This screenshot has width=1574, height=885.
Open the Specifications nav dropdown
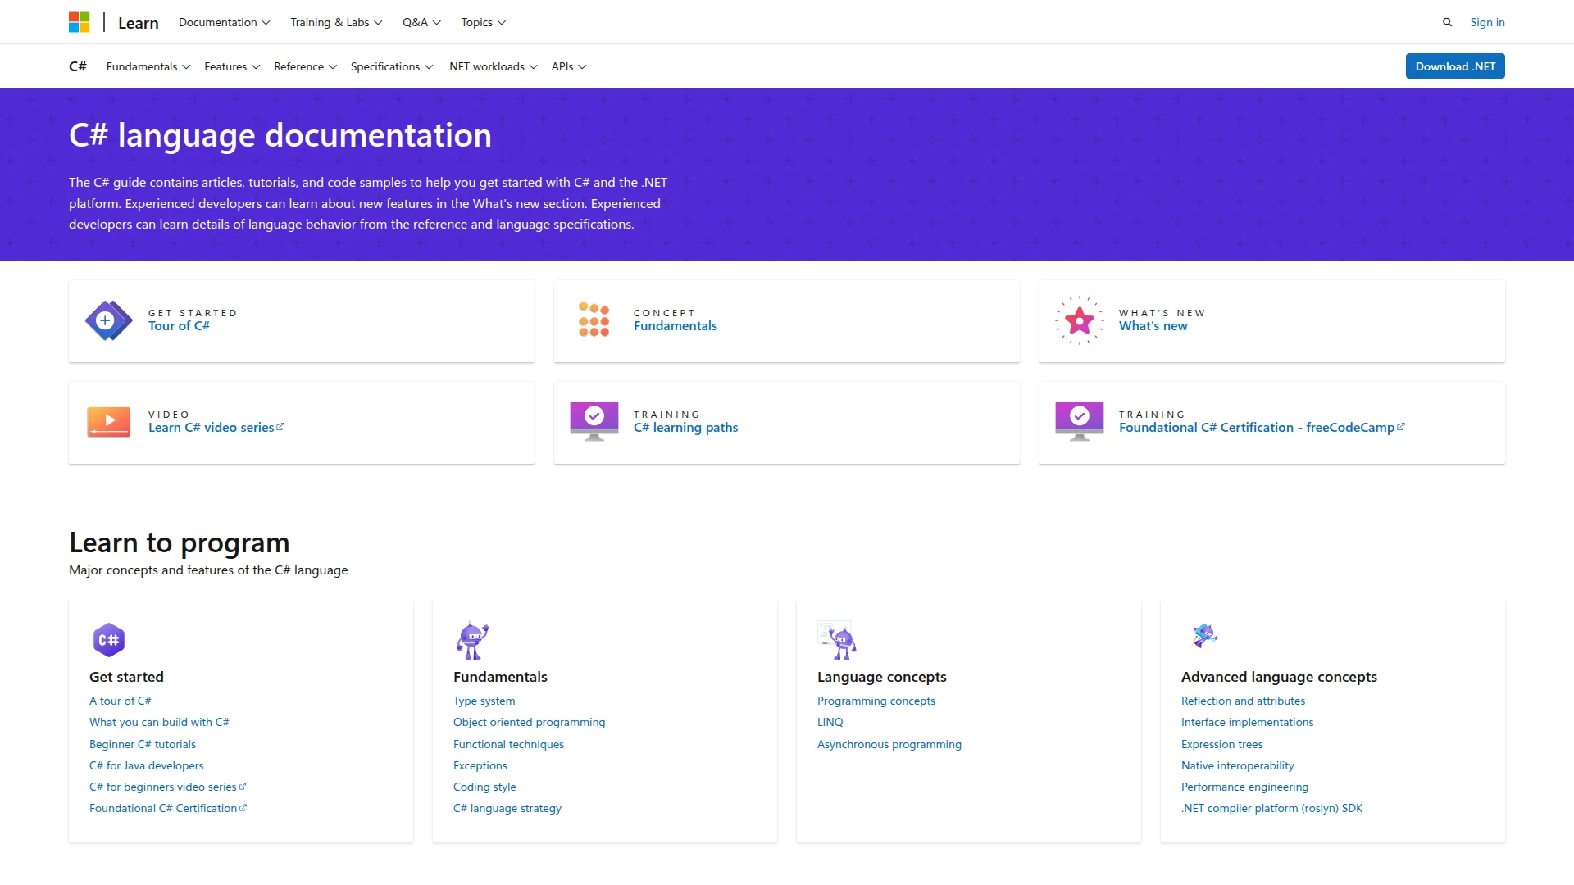point(392,66)
